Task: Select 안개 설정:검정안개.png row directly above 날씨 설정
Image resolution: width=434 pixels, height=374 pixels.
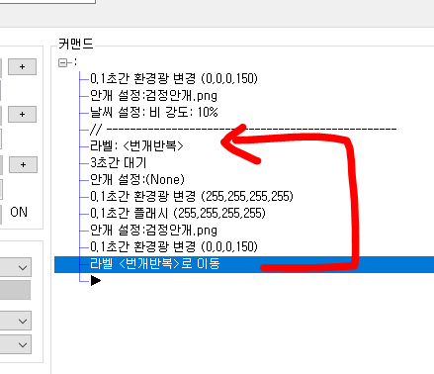Action: pos(153,95)
